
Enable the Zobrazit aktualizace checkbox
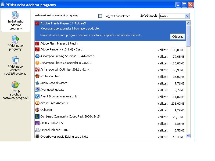[100, 16]
